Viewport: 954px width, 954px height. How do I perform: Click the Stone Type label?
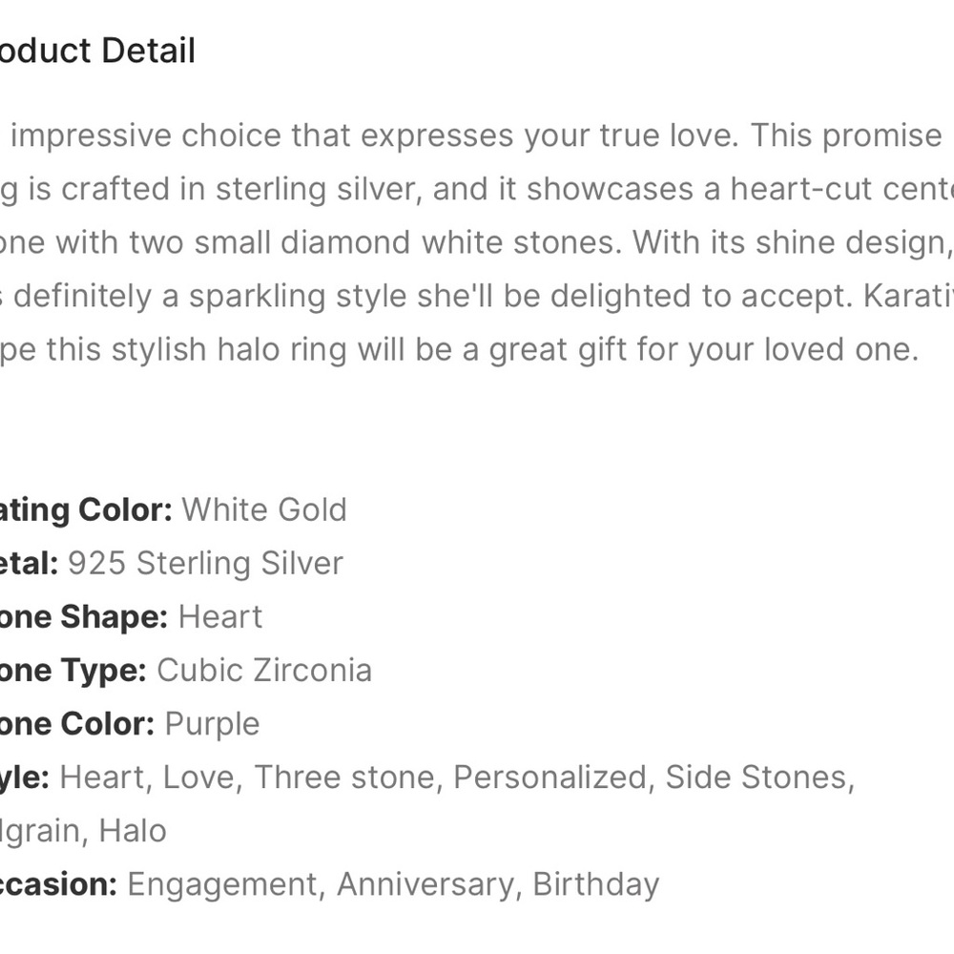coord(73,671)
